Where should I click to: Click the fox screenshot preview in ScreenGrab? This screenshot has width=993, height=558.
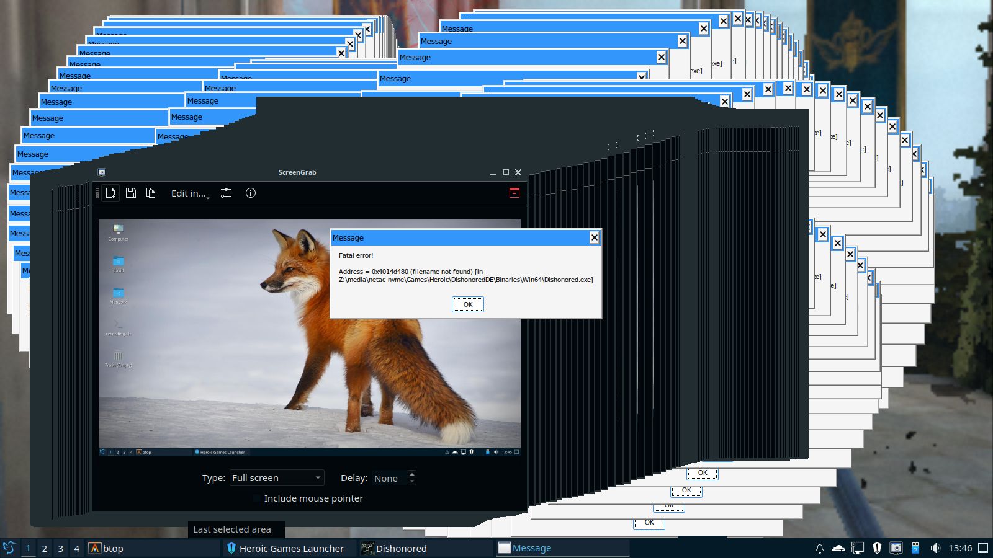tap(310, 338)
